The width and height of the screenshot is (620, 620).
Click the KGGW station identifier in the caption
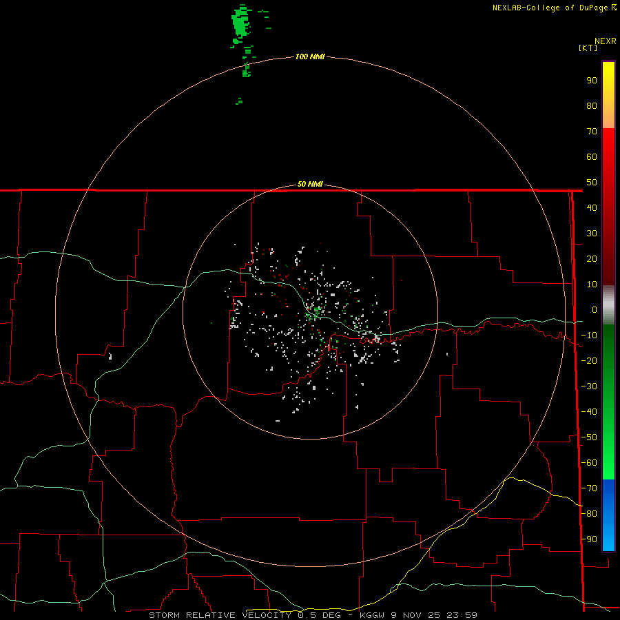click(x=372, y=615)
